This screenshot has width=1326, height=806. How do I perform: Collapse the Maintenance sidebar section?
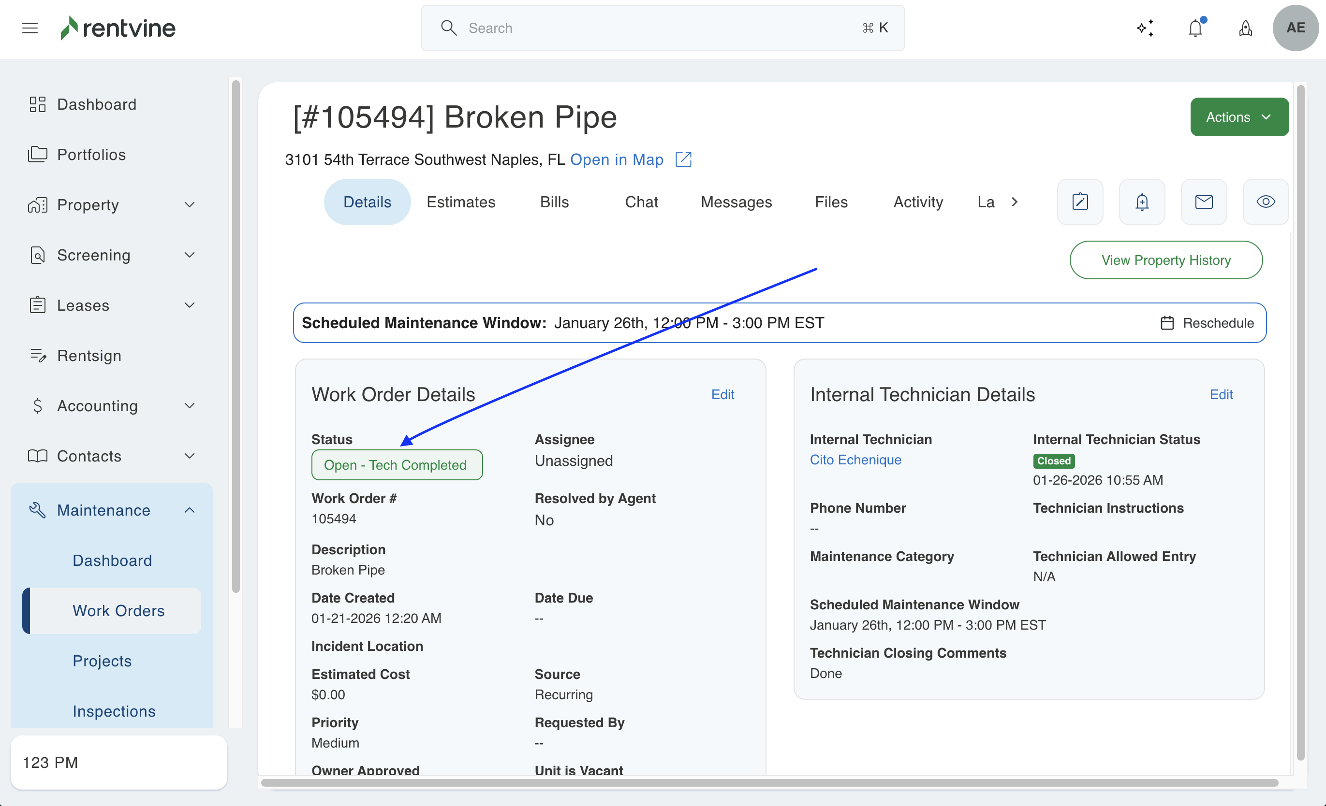pos(112,510)
